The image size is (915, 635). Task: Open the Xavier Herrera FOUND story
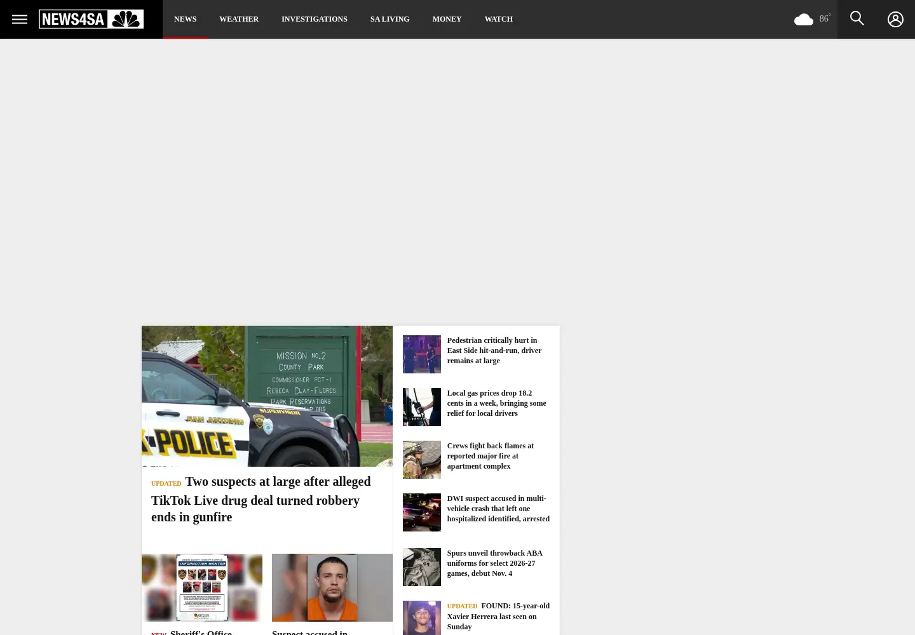pyautogui.click(x=498, y=616)
